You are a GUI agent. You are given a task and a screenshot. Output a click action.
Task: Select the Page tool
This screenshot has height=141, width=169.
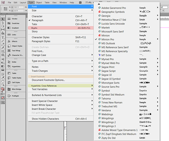click(3, 26)
